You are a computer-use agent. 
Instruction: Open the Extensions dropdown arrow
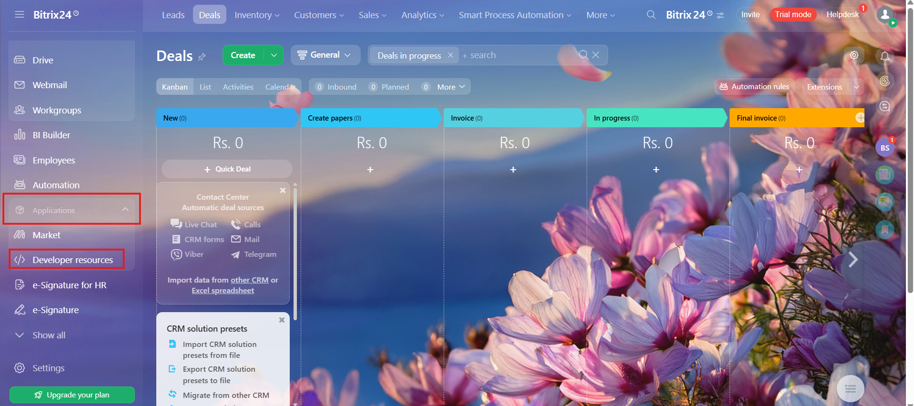856,87
